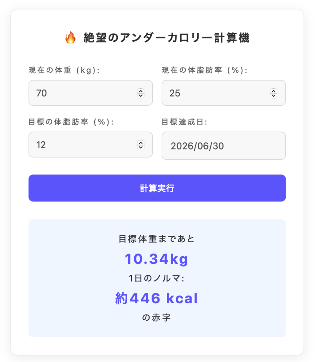The width and height of the screenshot is (315, 362).
Task: Click the fire emoji icon in the title
Action: tap(70, 38)
